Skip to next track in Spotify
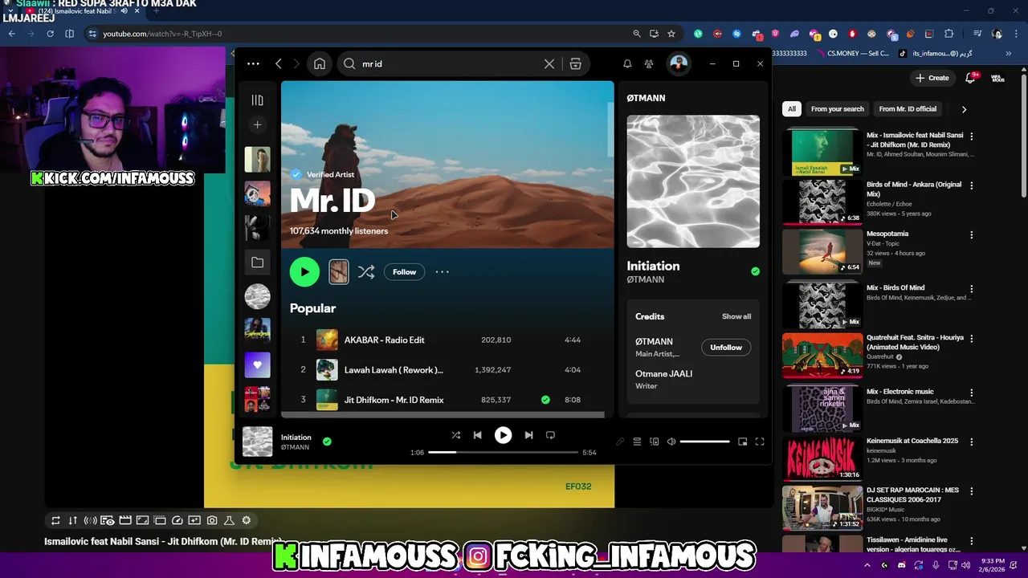The height and width of the screenshot is (578, 1028). coord(528,435)
